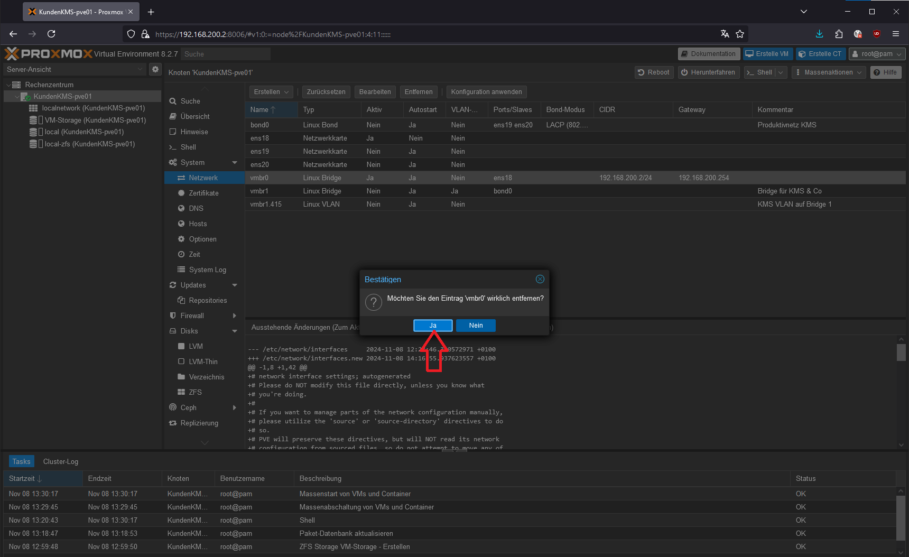Image resolution: width=909 pixels, height=557 pixels.
Task: Click the gear icon beside Server-Ansicht
Action: [x=155, y=69]
